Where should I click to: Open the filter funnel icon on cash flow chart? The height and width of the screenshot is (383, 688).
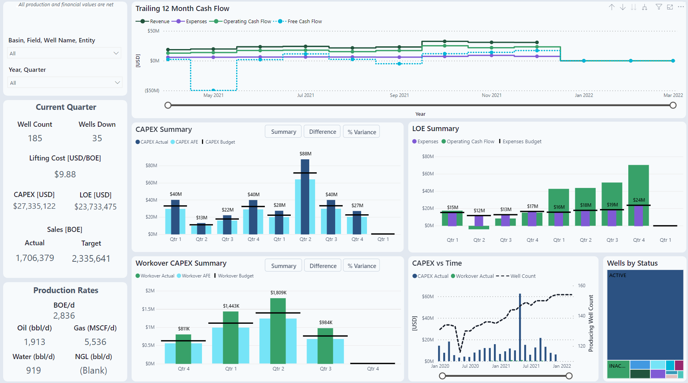(x=659, y=7)
